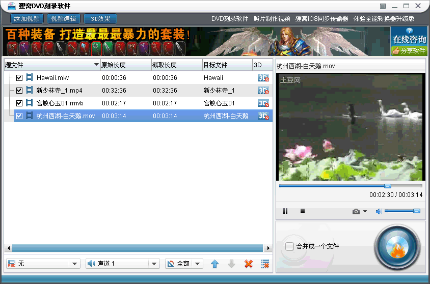Click the target file name 宫锁心玉01
The height and width of the screenshot is (284, 430).
coord(219,103)
